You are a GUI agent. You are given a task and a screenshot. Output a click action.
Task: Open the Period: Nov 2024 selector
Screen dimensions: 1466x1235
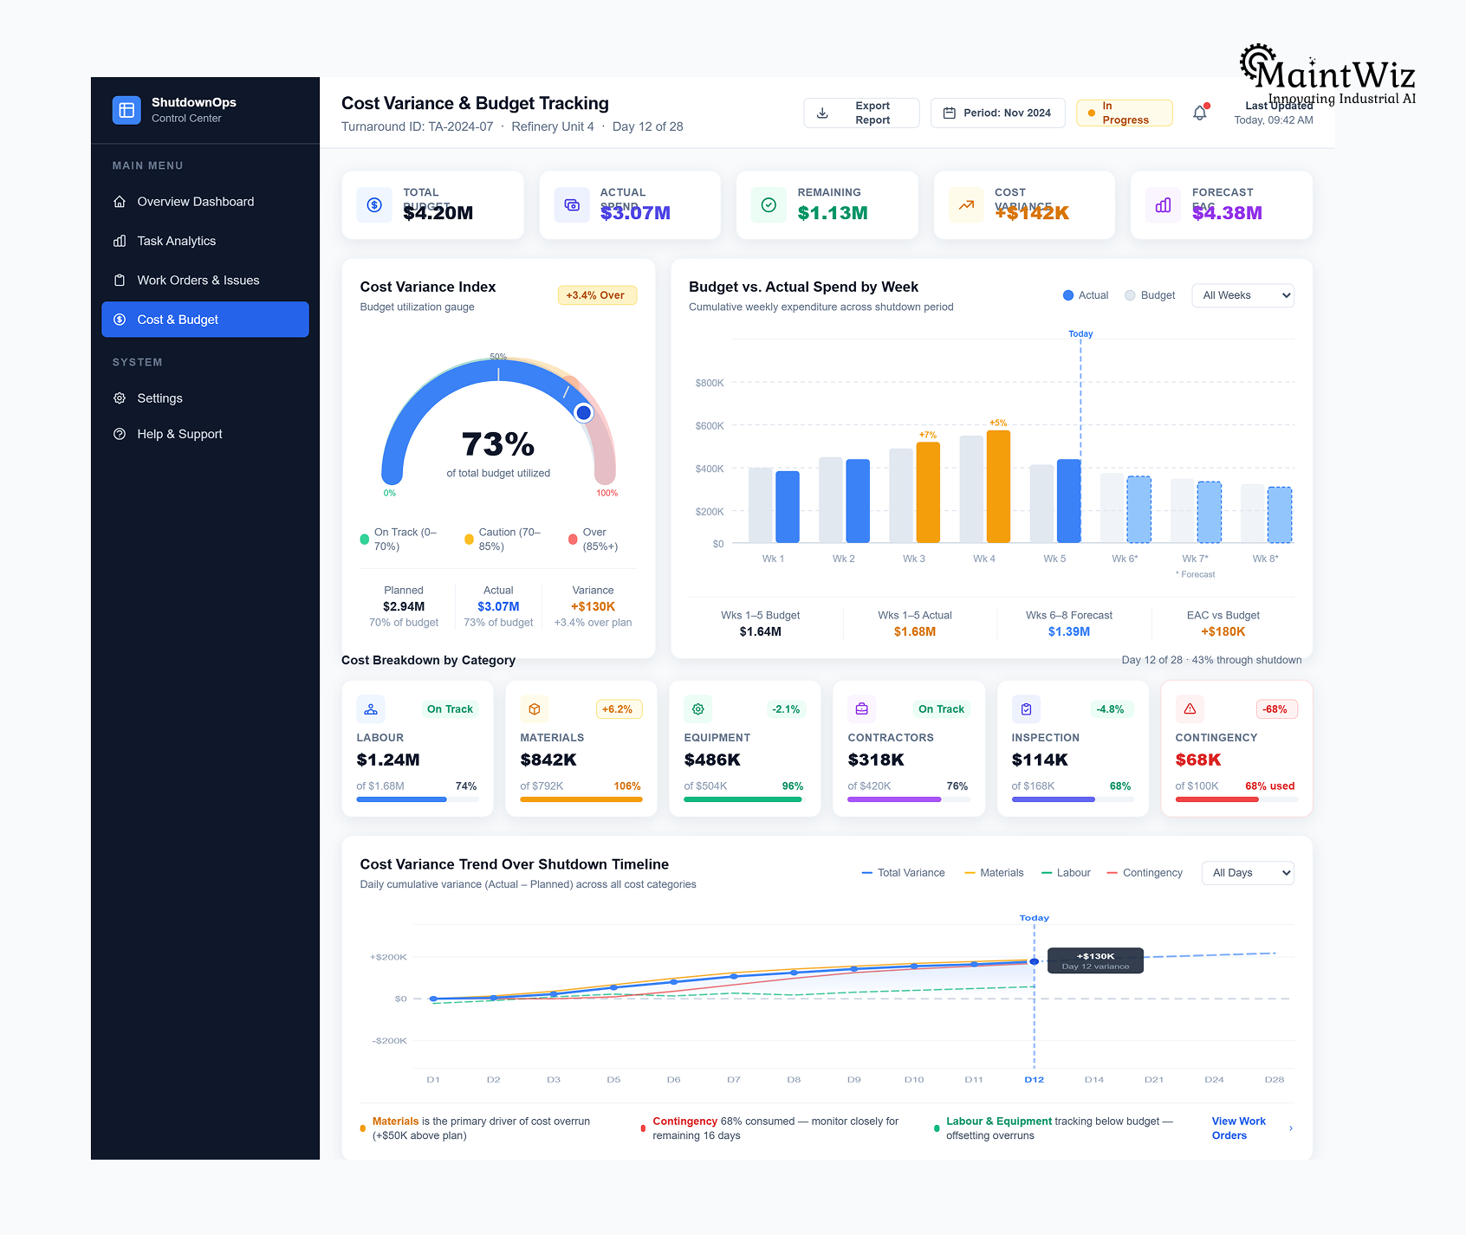point(997,113)
